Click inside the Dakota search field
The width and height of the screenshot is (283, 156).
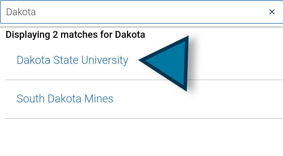tap(105, 12)
